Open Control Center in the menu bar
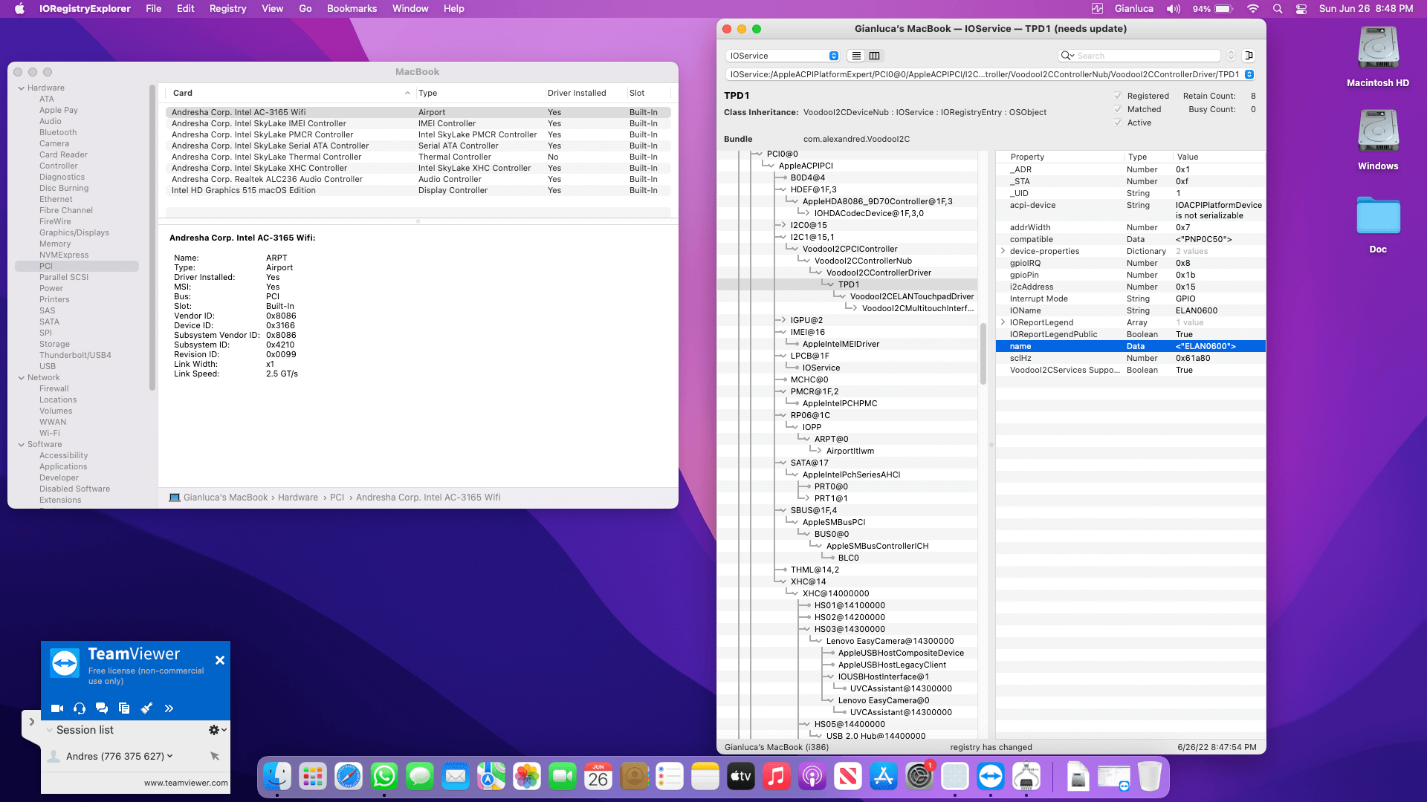Viewport: 1427px width, 802px height. (1301, 9)
